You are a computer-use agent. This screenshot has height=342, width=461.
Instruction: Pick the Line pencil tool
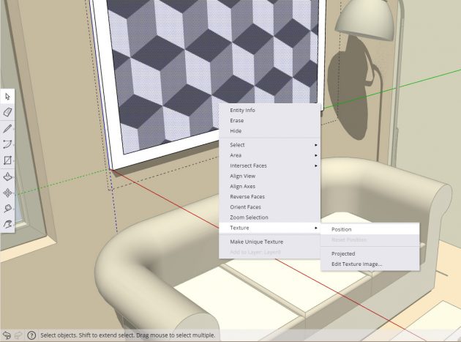(8, 128)
